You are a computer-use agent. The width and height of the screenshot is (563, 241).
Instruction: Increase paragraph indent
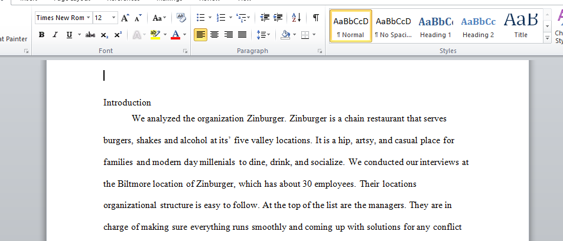[278, 18]
